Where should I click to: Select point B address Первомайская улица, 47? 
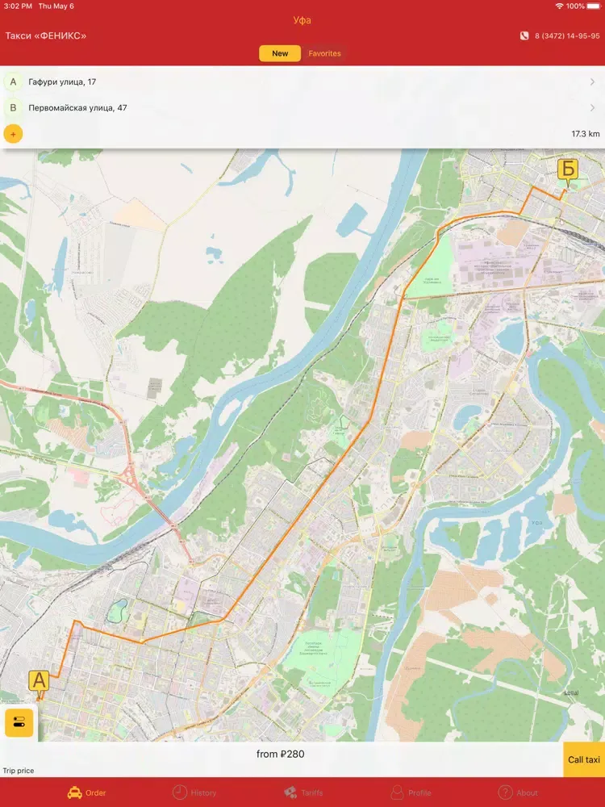click(x=302, y=107)
